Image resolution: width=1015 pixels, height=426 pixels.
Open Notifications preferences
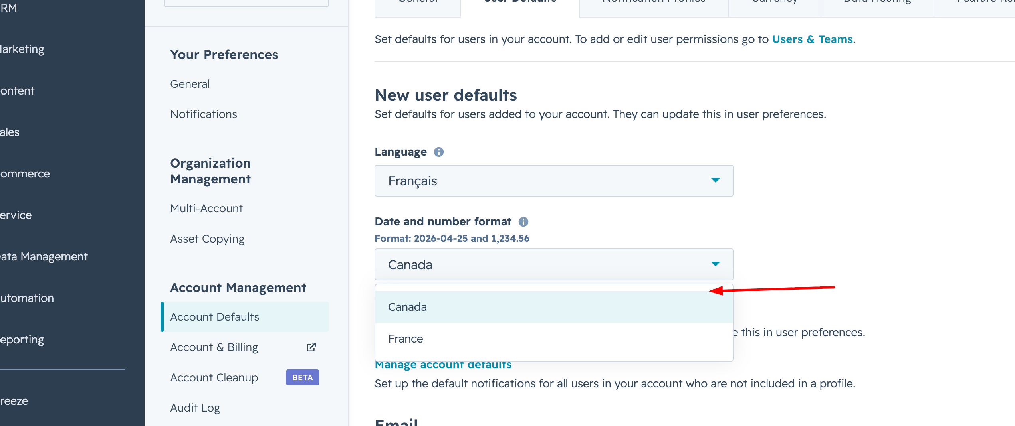(204, 114)
